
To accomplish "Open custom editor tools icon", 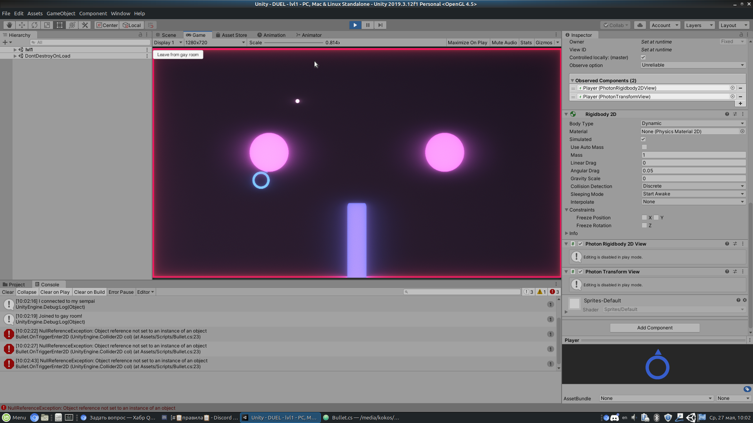I will [85, 25].
